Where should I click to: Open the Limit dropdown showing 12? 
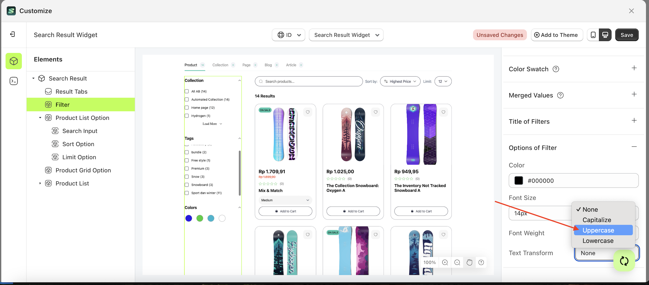pos(443,81)
